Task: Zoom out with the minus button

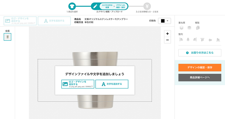Action: coord(167,40)
